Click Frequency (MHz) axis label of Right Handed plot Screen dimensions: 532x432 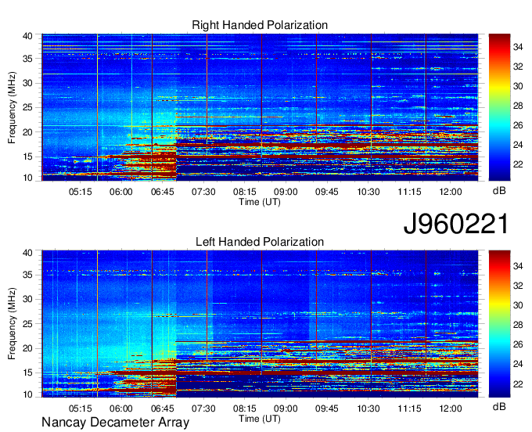pyautogui.click(x=12, y=107)
